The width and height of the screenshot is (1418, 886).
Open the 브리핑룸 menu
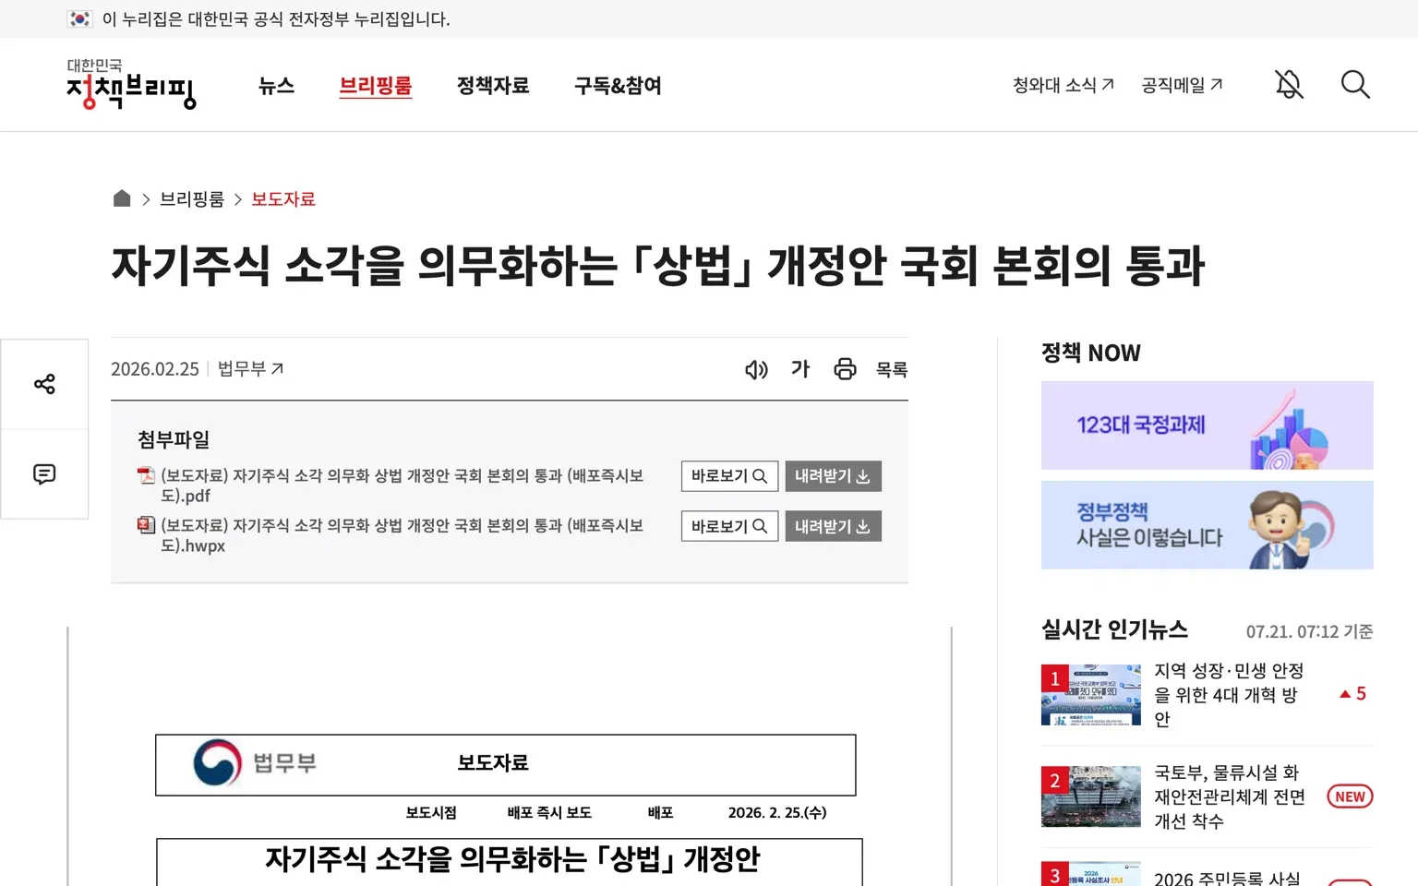[x=376, y=86]
